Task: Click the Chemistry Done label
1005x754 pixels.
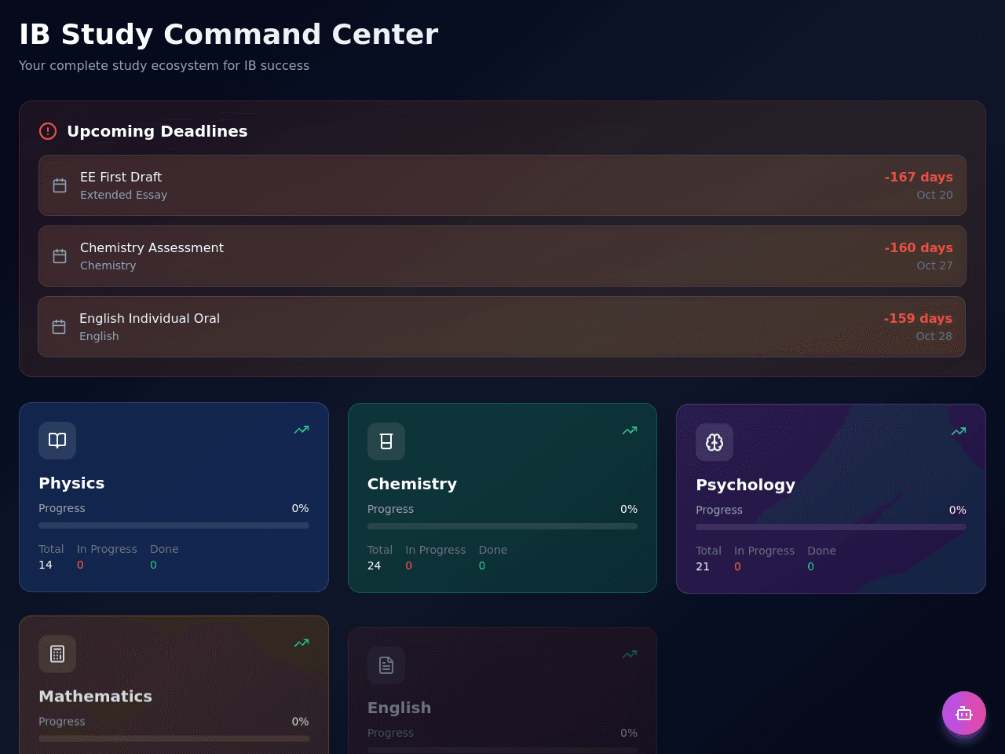Action: pos(493,550)
